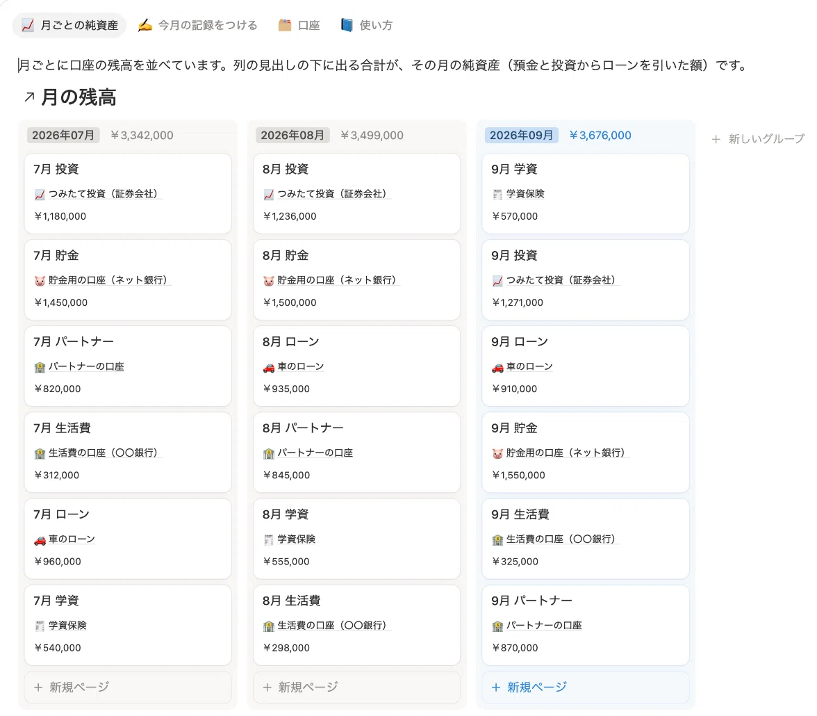Open the 8月 学資 card title

tap(286, 514)
